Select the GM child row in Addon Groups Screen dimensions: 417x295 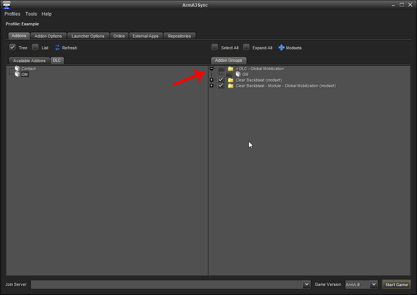[x=245, y=74]
